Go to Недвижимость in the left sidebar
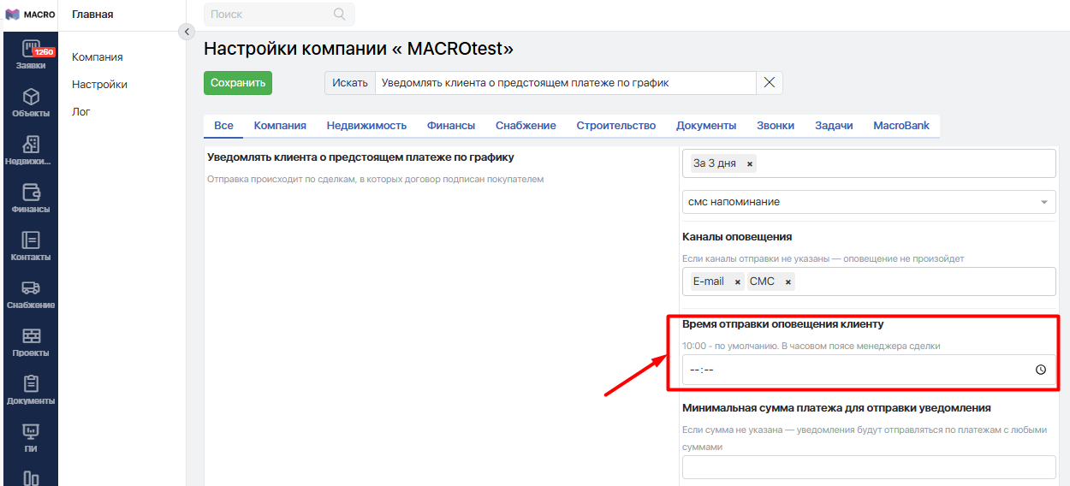 click(31, 150)
